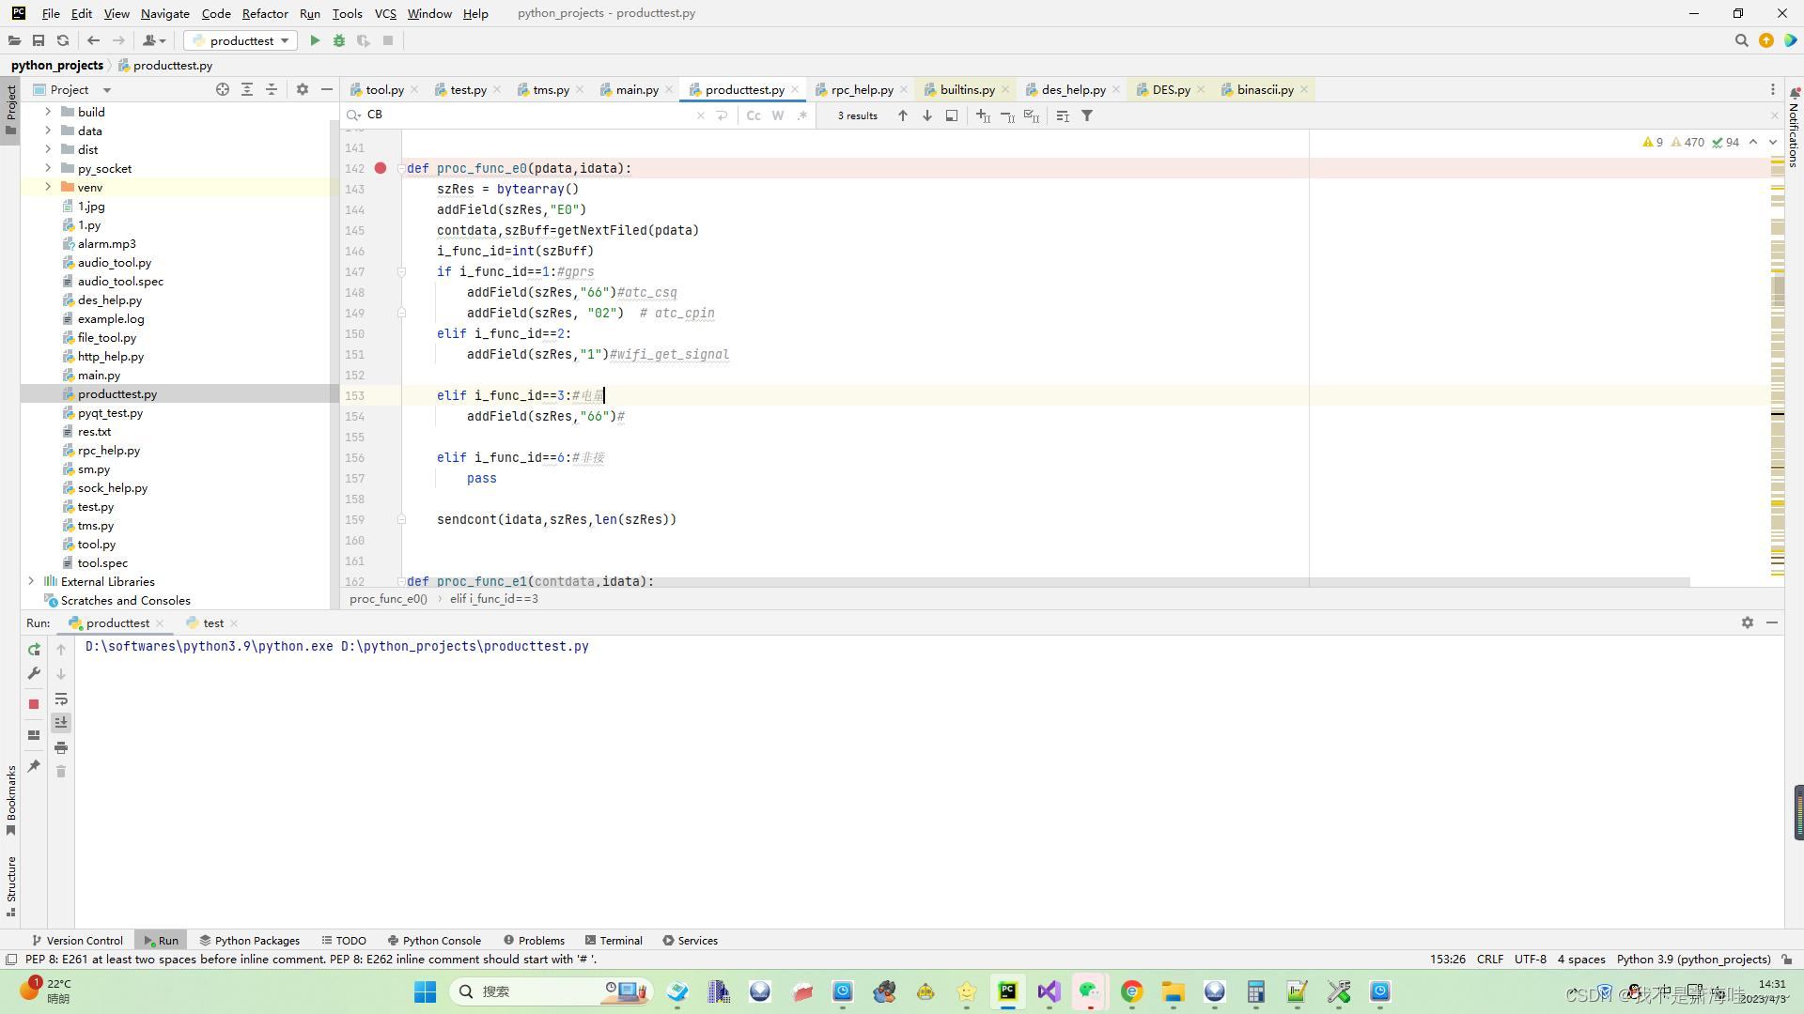Click the editor horizontal scrollbar
The height and width of the screenshot is (1014, 1804).
[1048, 582]
